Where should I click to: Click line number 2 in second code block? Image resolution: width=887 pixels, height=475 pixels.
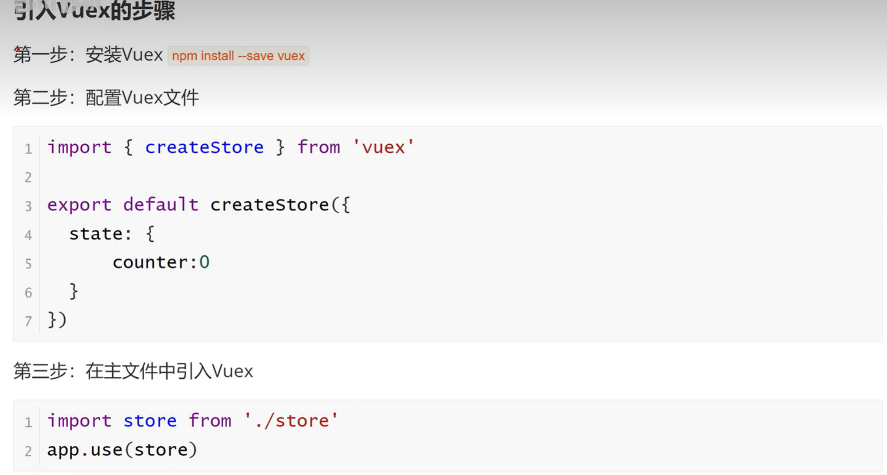click(x=28, y=452)
